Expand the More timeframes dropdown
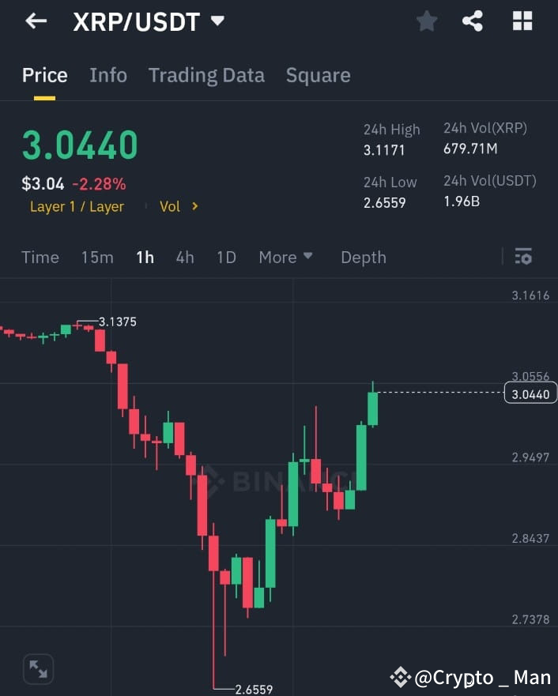Image resolution: width=558 pixels, height=696 pixels. (285, 257)
